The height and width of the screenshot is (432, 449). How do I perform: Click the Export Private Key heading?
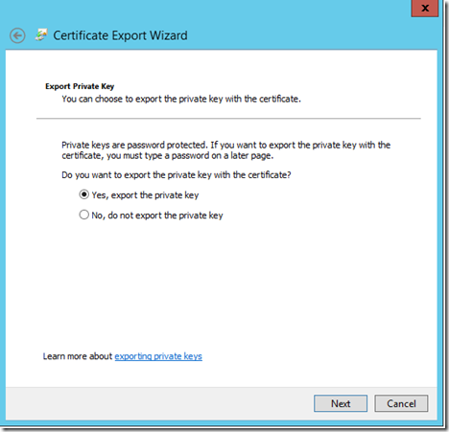[80, 86]
